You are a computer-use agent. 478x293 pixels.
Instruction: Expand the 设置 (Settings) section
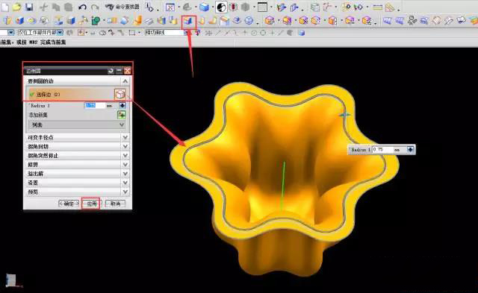[x=76, y=183]
